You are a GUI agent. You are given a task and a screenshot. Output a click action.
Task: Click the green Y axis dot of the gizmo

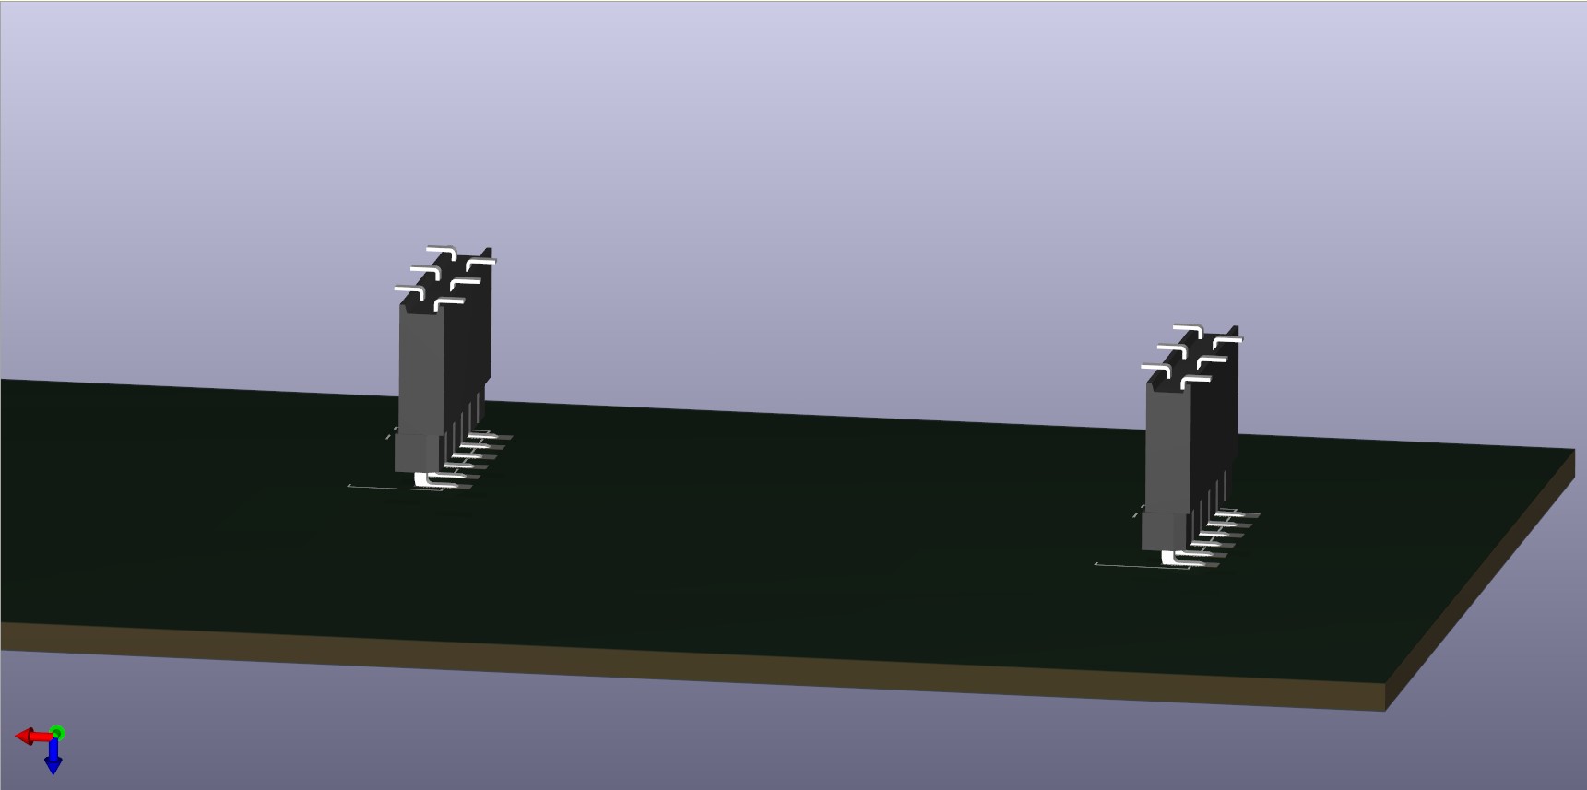(x=57, y=733)
